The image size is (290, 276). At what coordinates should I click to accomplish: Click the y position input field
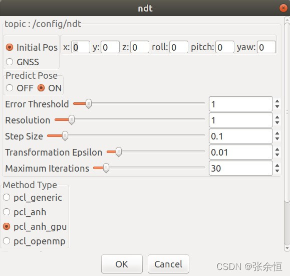point(110,47)
